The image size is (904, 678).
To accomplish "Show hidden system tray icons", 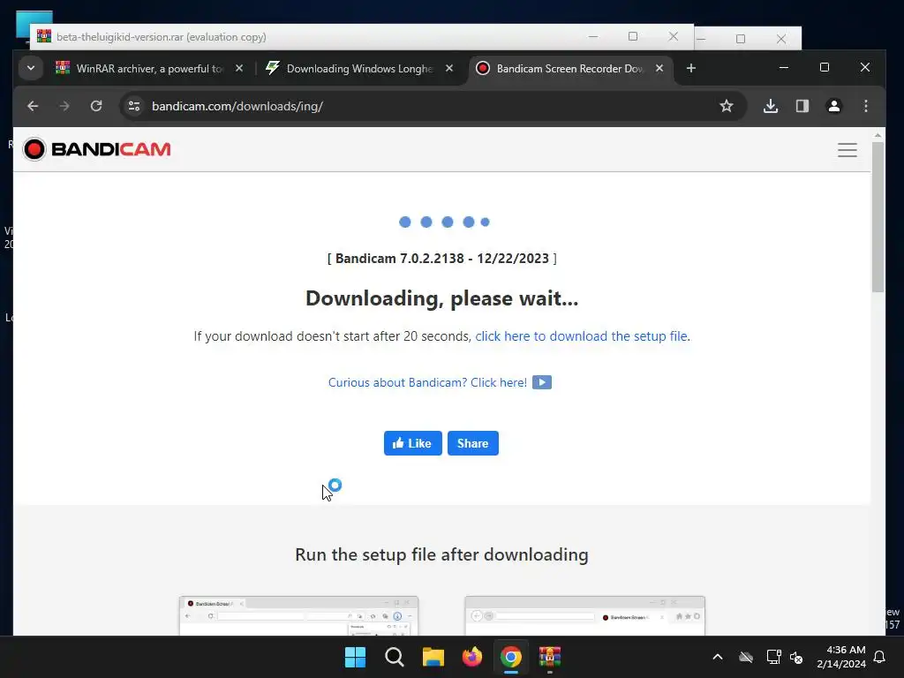I will click(x=718, y=657).
